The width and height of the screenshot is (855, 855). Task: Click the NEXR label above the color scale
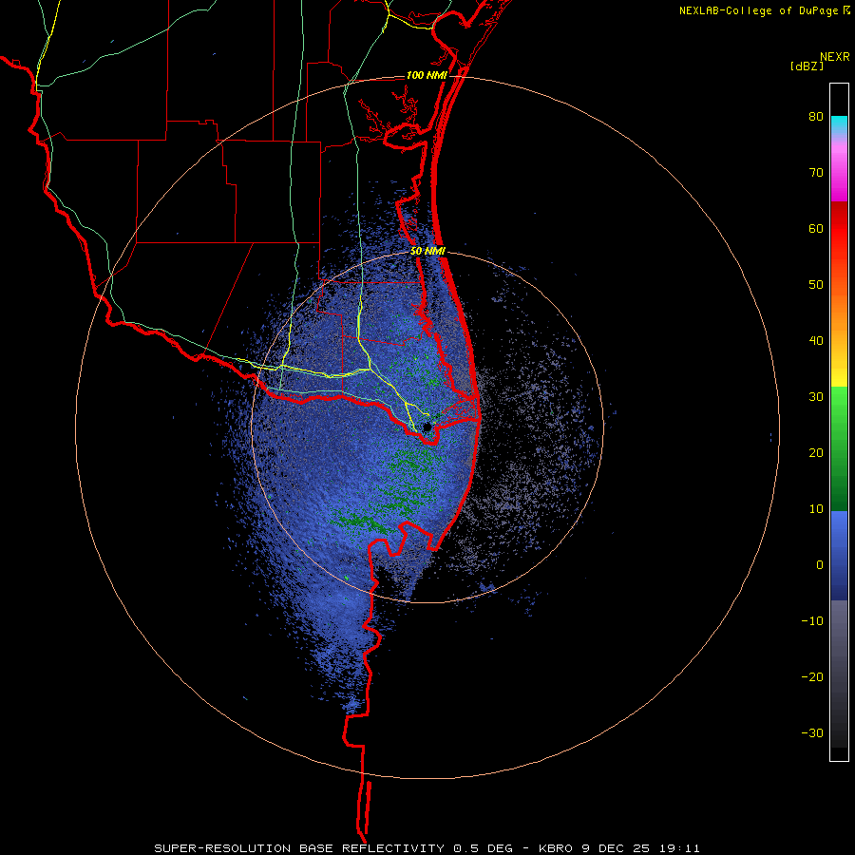pos(834,57)
